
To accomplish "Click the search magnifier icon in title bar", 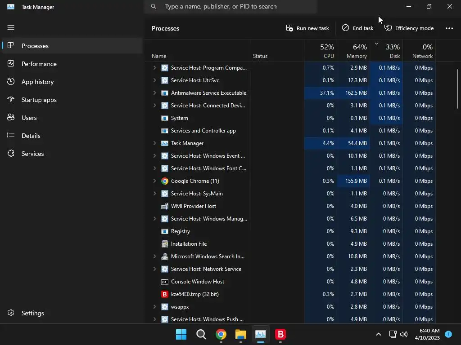I will 154,6.
